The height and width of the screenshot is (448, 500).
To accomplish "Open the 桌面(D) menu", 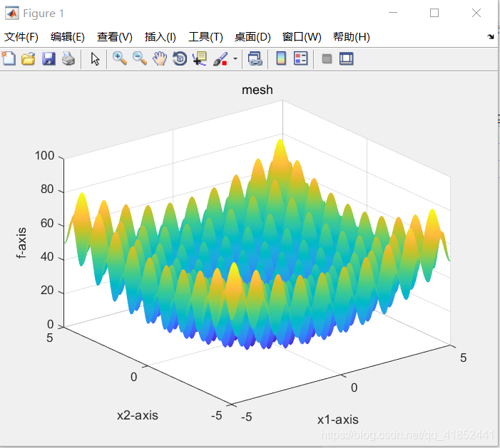I will click(x=252, y=37).
